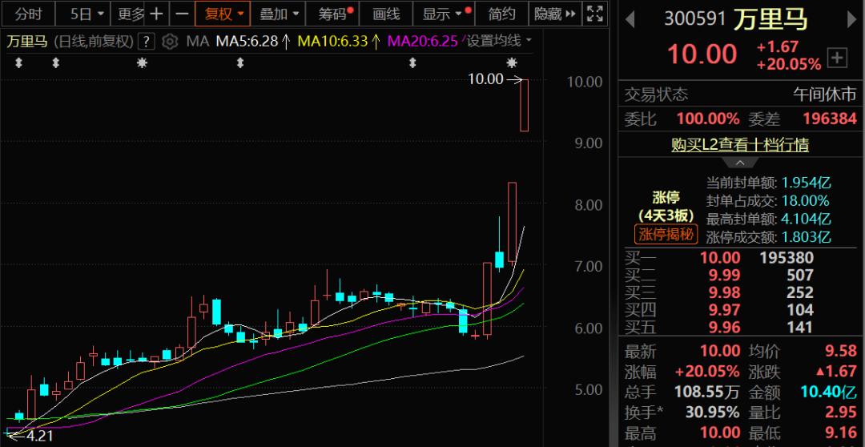
Task: Go to next stock with right arrow
Action: 851,20
